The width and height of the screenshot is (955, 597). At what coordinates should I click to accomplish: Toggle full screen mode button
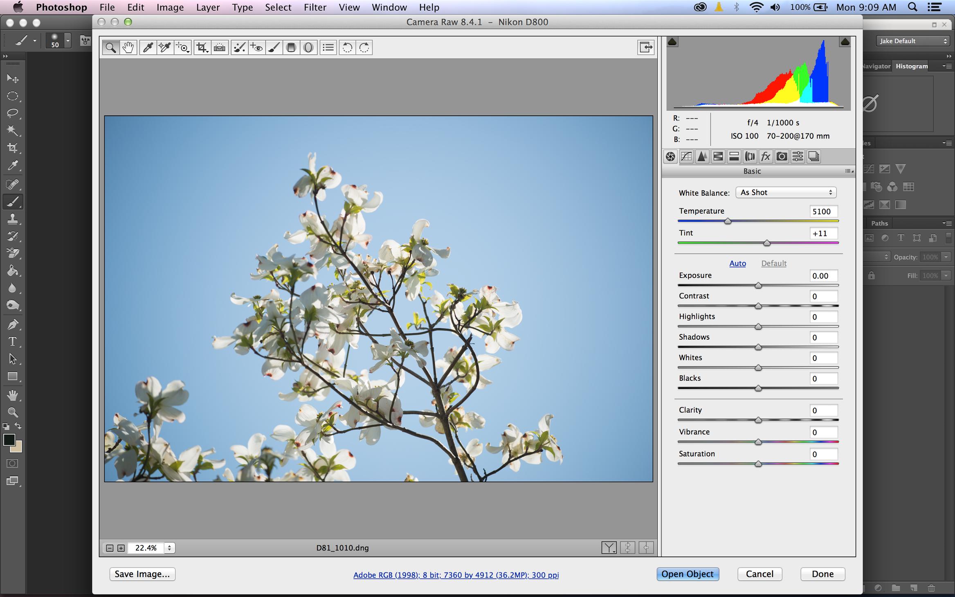tap(646, 47)
